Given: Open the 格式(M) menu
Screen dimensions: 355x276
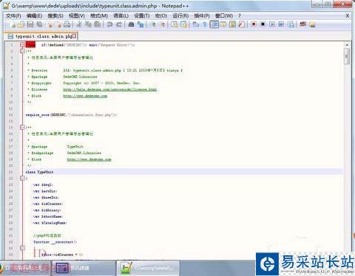Looking at the screenshot, I should click(99, 15).
